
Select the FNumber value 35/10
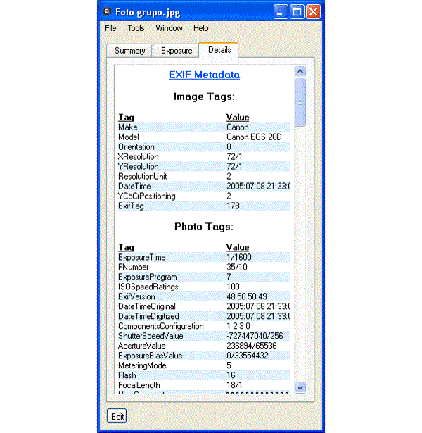pyautogui.click(x=237, y=267)
